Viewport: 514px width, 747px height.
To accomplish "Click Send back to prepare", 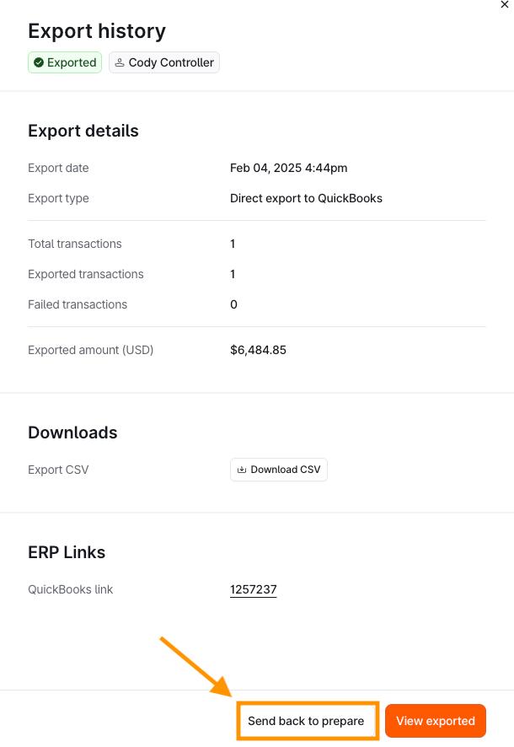I will [306, 721].
